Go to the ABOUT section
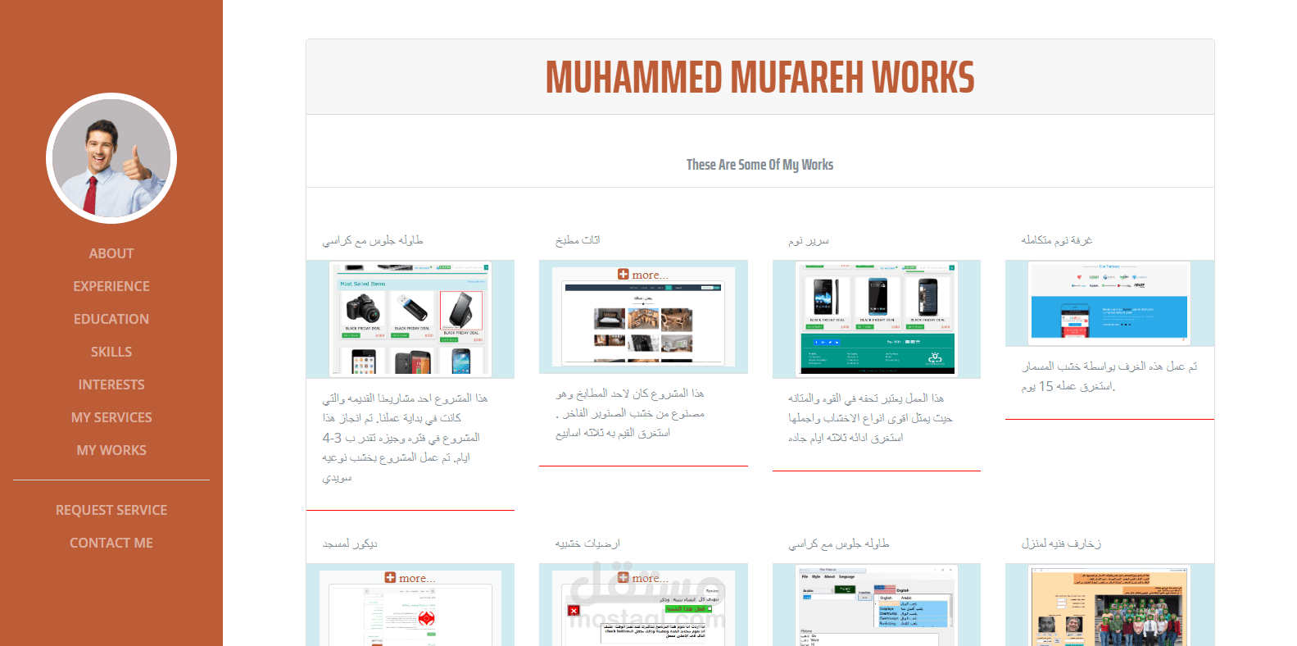Image resolution: width=1297 pixels, height=646 pixels. (111, 253)
